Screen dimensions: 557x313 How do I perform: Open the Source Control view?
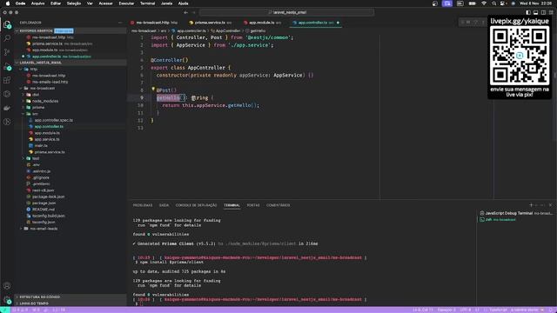point(7,52)
